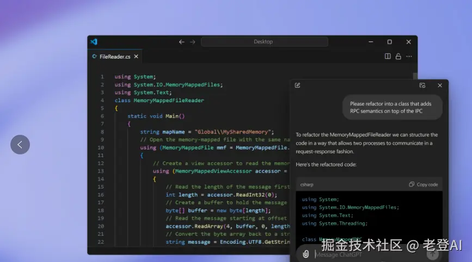Toggle the editor lock icon
The image size is (472, 262).
[399, 56]
